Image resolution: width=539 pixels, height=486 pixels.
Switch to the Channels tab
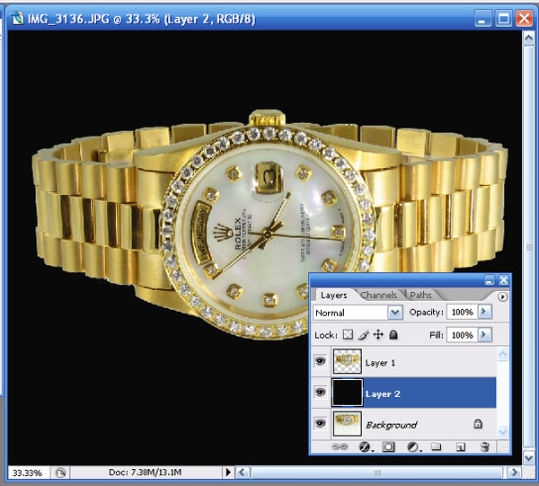[x=378, y=296]
